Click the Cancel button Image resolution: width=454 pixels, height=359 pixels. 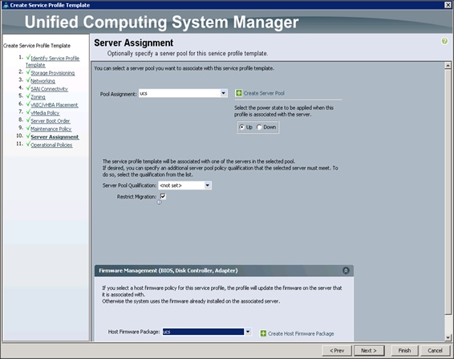point(435,351)
